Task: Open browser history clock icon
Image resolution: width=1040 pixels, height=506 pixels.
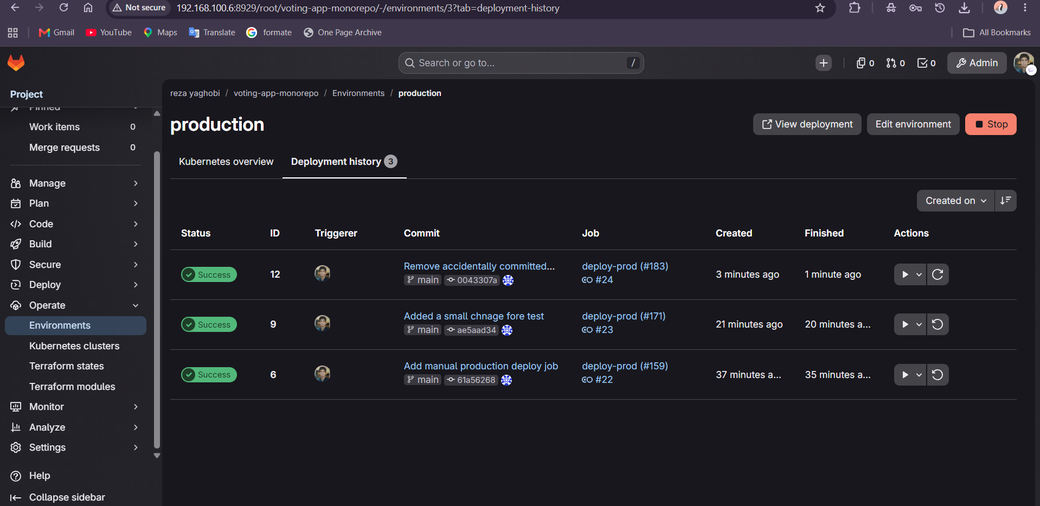Action: pyautogui.click(x=940, y=8)
